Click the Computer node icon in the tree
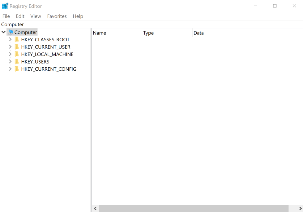 tap(10, 32)
